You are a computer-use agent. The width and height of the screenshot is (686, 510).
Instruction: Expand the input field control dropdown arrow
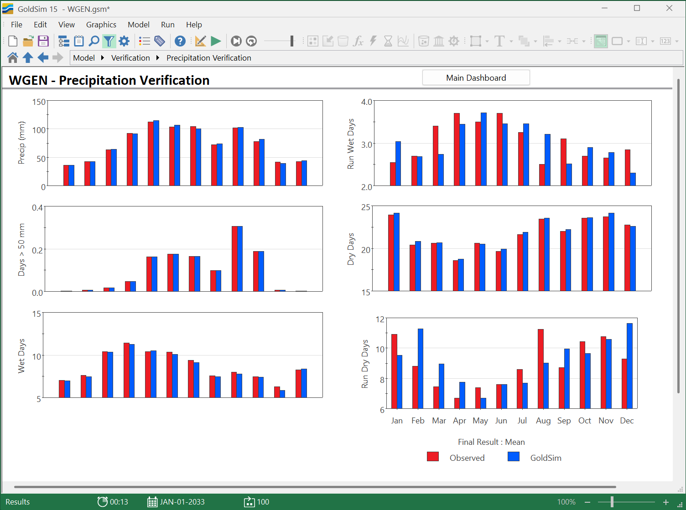653,41
